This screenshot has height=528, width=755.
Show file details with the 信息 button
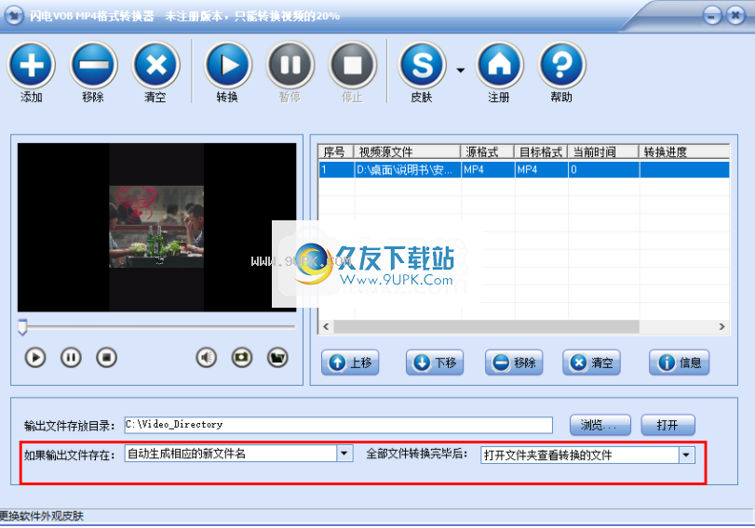coord(679,363)
